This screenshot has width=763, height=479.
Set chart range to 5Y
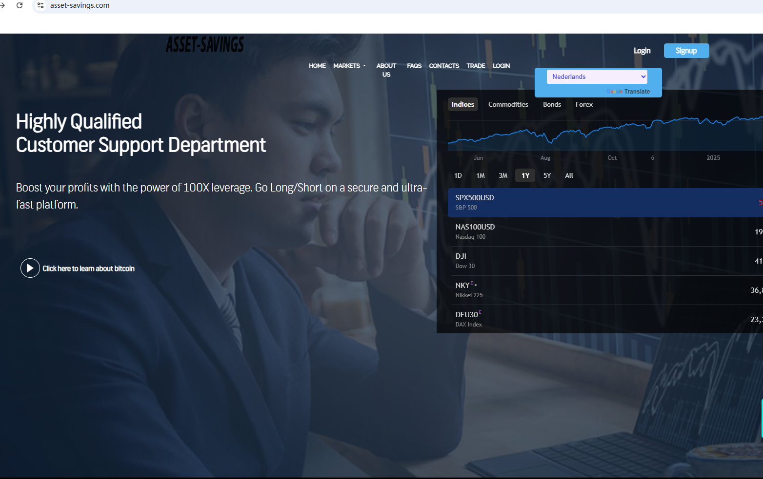coord(547,175)
